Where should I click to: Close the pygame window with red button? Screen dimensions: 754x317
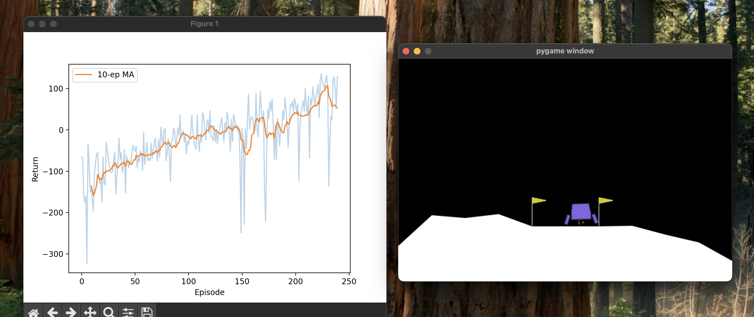(406, 51)
